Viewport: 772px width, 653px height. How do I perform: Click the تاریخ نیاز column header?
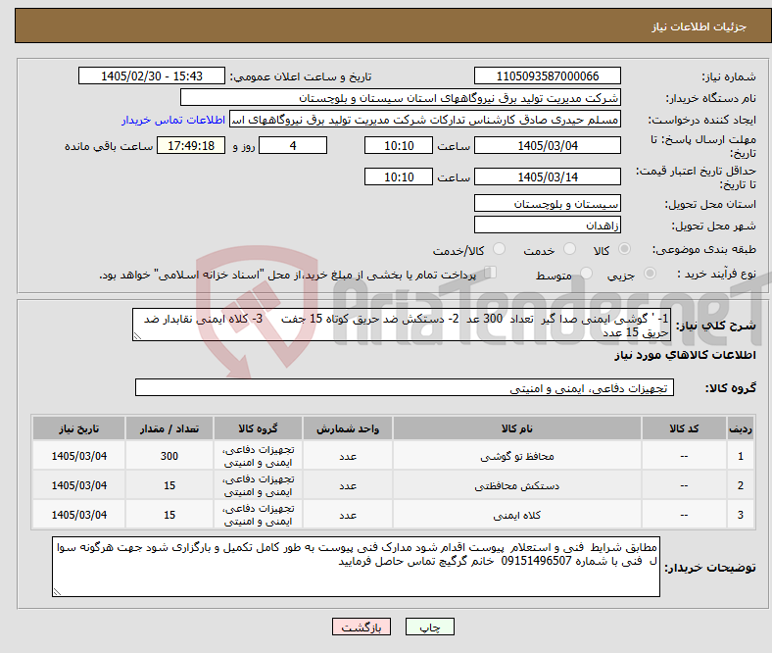[x=78, y=428]
